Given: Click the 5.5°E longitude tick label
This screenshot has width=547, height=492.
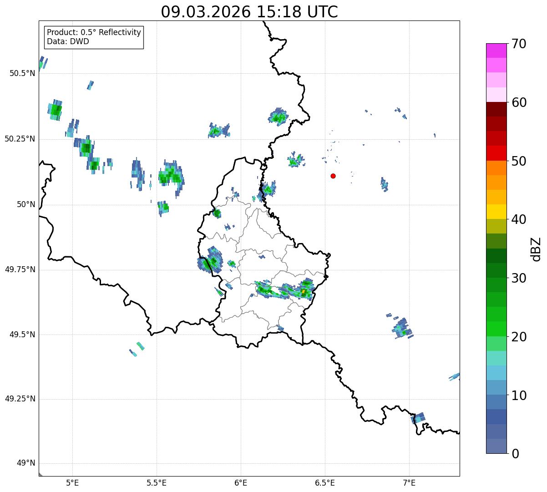Looking at the screenshot, I should tap(157, 482).
